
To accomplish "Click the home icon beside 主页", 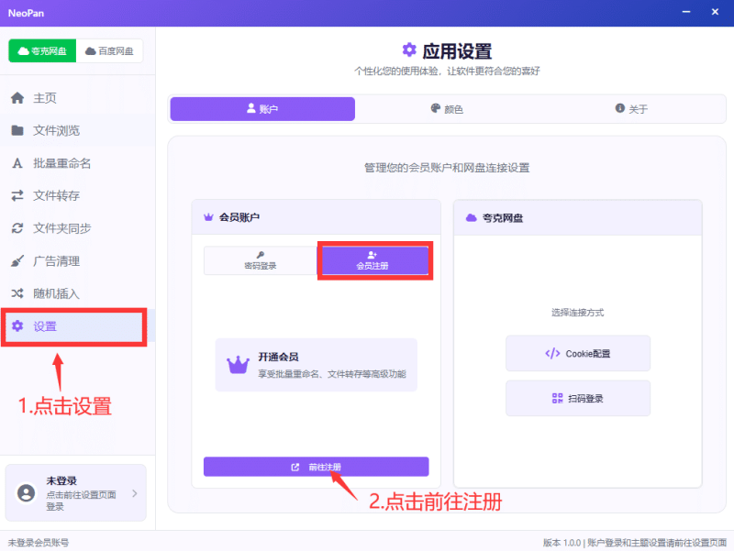I will click(17, 98).
